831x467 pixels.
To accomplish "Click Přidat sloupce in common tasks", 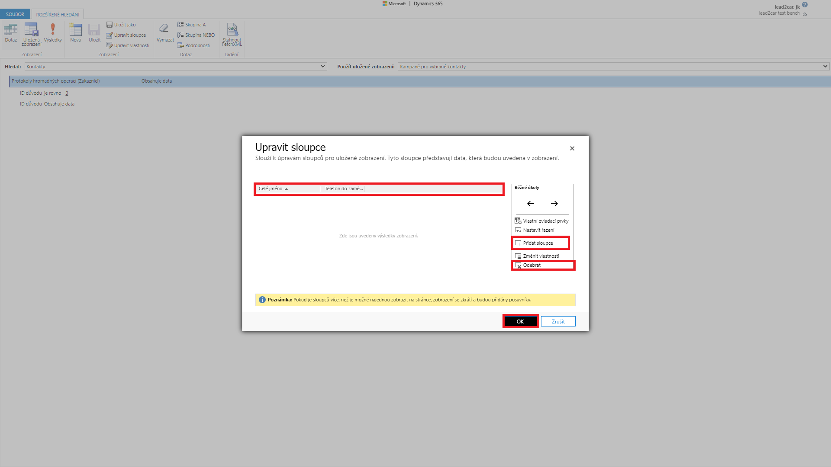I will click(x=538, y=243).
